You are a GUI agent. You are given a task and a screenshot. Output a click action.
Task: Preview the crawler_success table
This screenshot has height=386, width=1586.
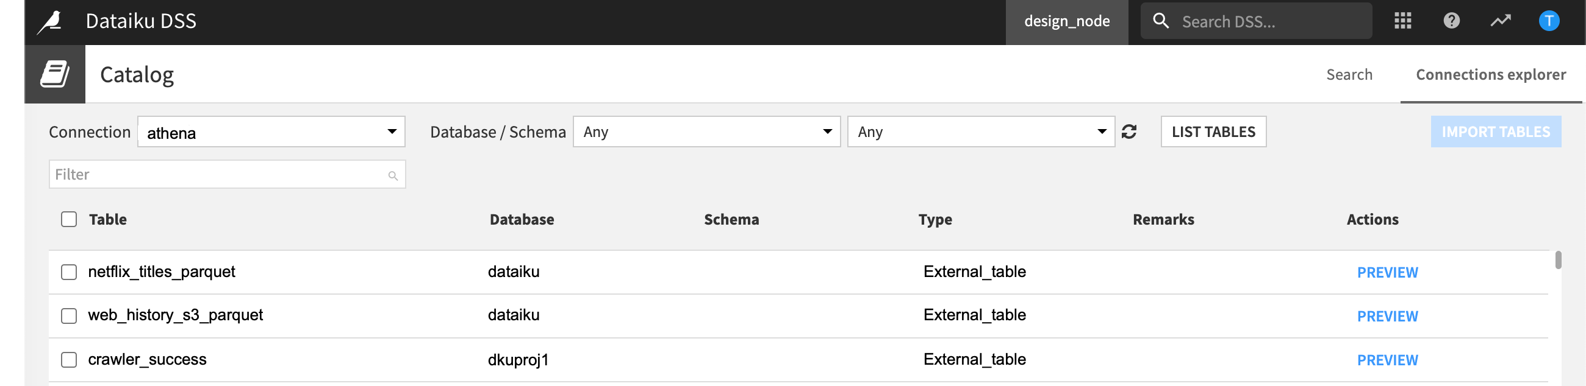tap(1387, 360)
